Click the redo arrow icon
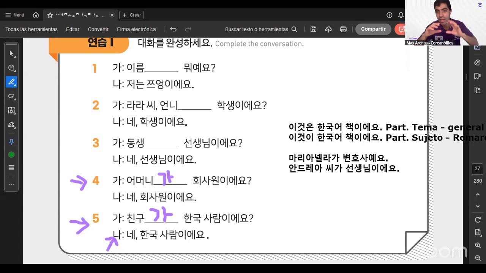The height and width of the screenshot is (273, 486). [188, 29]
